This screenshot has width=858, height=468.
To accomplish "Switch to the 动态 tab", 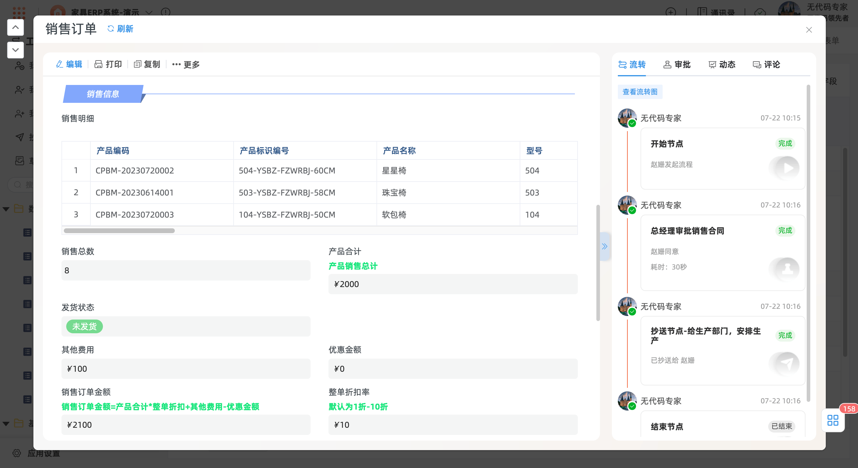I will 722,65.
